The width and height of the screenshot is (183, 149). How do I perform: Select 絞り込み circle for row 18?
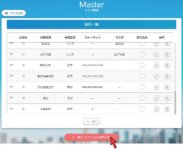(142, 87)
